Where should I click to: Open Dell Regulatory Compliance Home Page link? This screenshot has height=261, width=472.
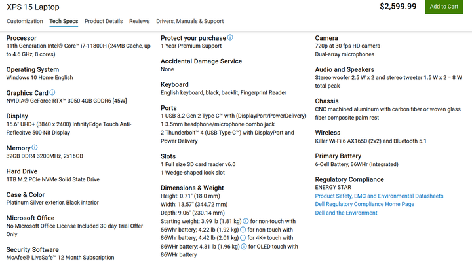[364, 204]
